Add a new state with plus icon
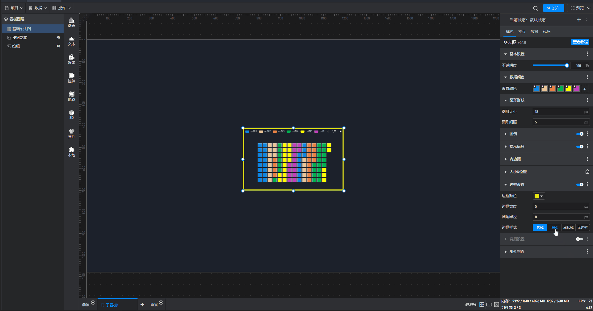 click(x=579, y=20)
